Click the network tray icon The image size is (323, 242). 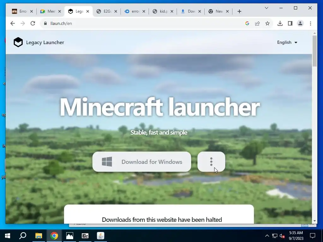click(275, 236)
